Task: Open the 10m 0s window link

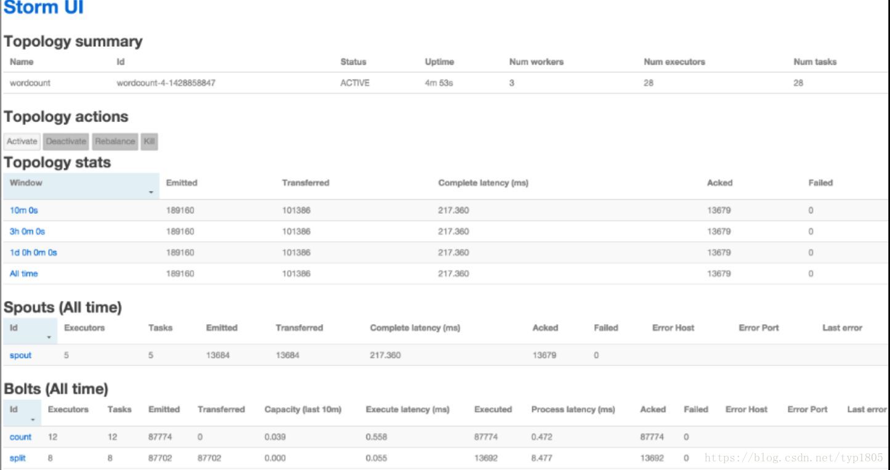Action: (x=24, y=211)
